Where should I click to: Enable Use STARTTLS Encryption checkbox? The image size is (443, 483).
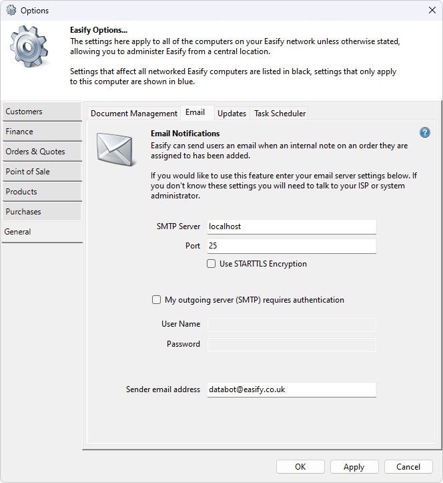(x=211, y=264)
